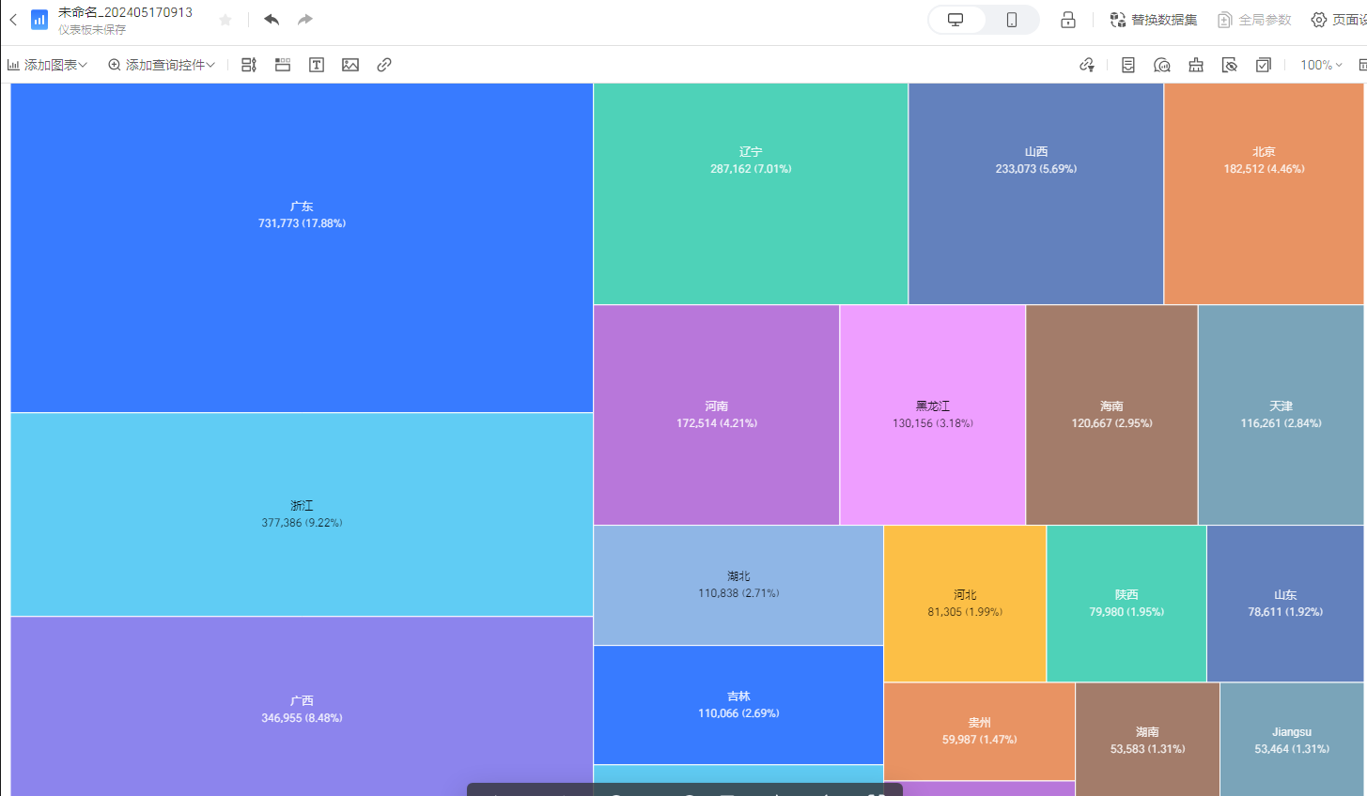
Task: Click the undo arrow icon
Action: click(272, 20)
